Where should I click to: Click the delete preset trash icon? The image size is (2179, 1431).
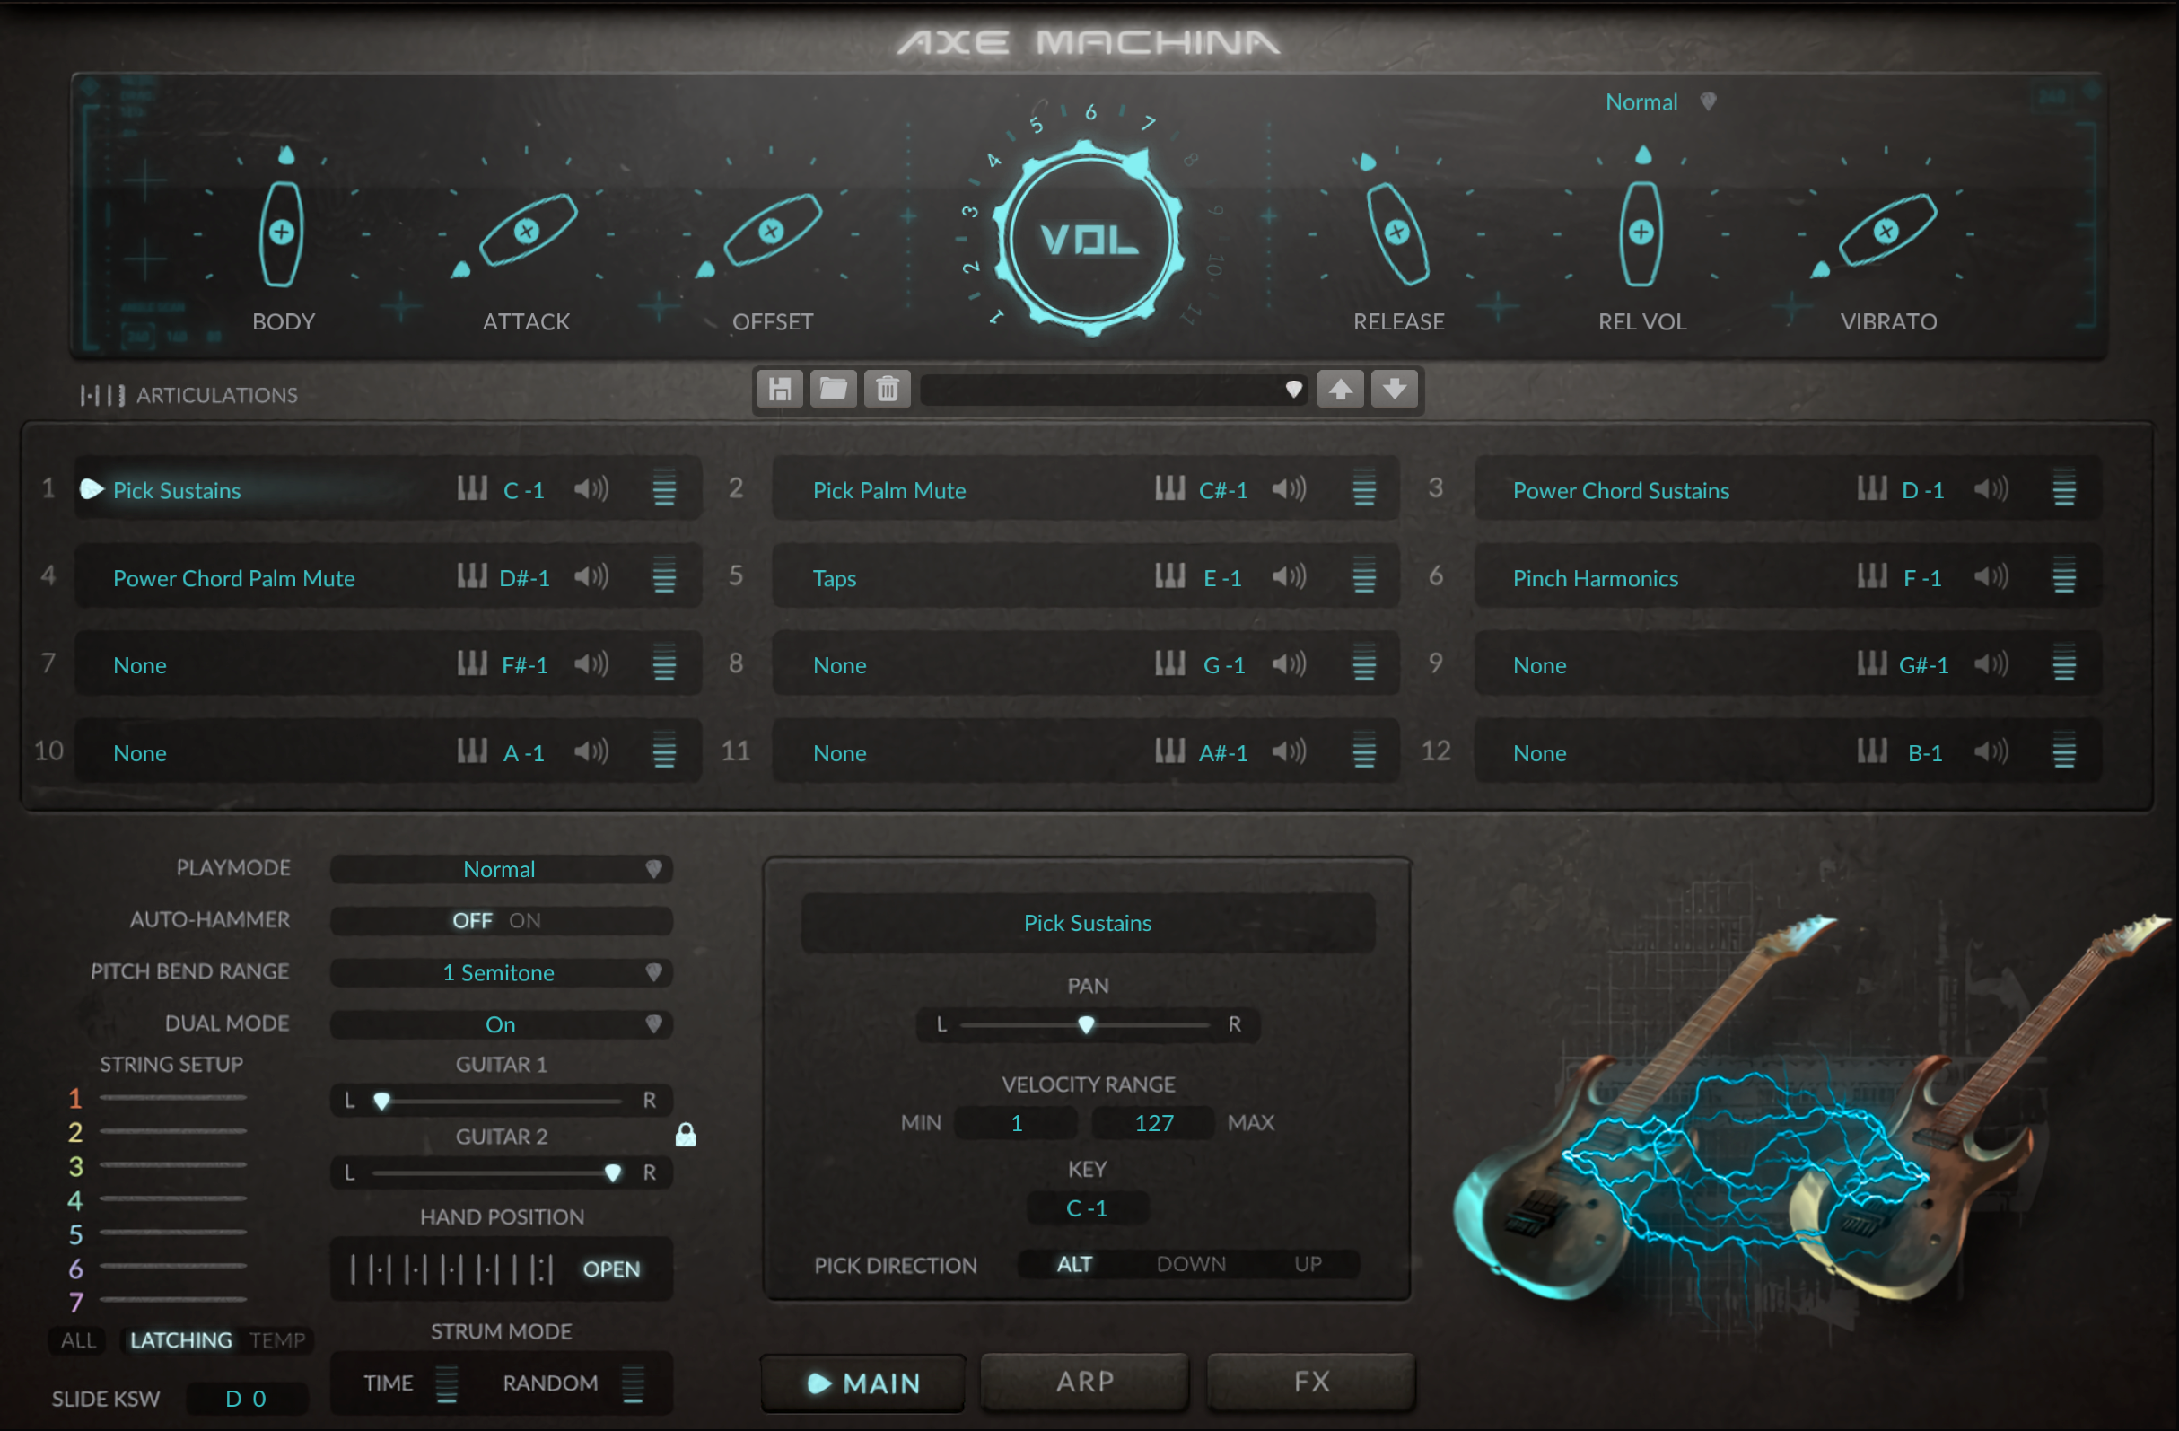888,390
